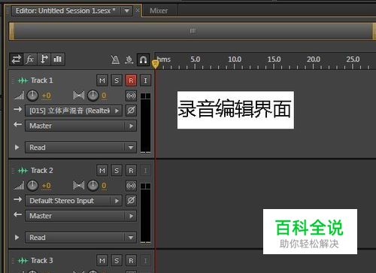
Task: Click Track 1 pan value 0
Action: click(x=104, y=96)
